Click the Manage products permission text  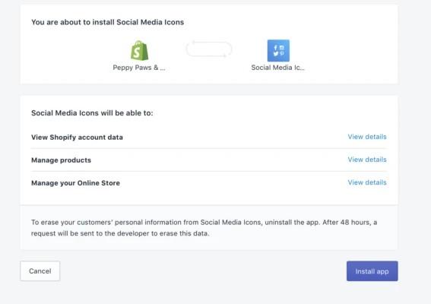click(61, 160)
